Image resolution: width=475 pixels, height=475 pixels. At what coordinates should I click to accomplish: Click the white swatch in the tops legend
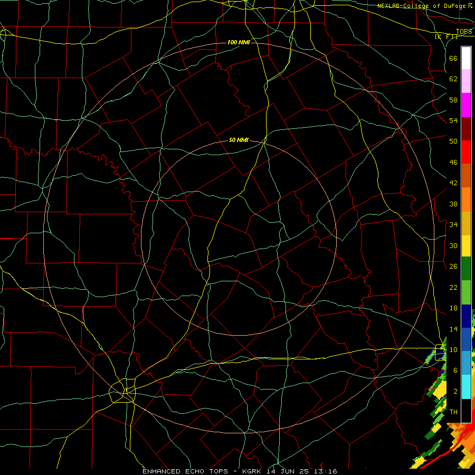coord(466,58)
